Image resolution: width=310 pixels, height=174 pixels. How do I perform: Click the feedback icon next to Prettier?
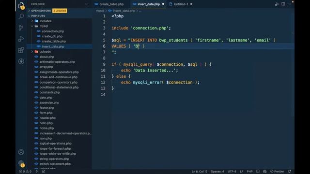click(265, 171)
